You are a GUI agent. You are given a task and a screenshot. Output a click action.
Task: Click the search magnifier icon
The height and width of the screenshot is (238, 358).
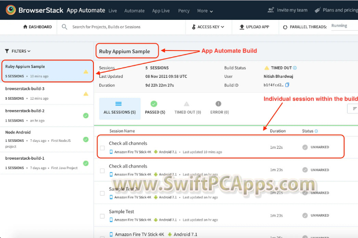pyautogui.click(x=64, y=27)
